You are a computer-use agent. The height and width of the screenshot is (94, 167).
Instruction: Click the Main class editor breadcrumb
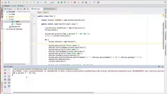point(40,12)
